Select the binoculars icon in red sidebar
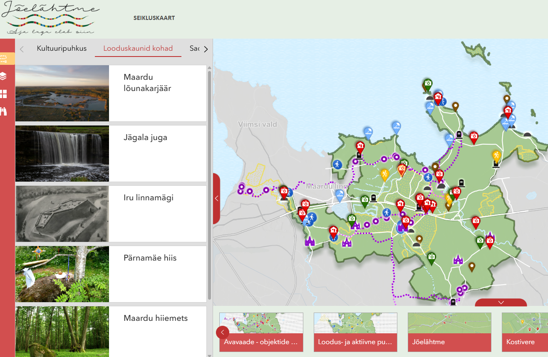This screenshot has height=357, width=548. (x=4, y=111)
